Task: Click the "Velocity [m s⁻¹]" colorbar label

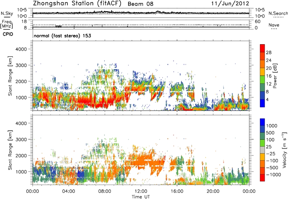Action: tap(284, 150)
